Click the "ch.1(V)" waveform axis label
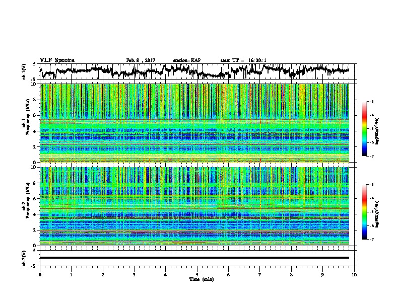Image resolution: width=399 pixels, height=308 pixels. point(24,71)
